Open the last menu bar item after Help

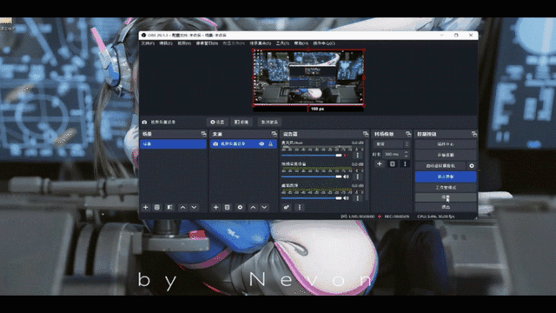[324, 43]
